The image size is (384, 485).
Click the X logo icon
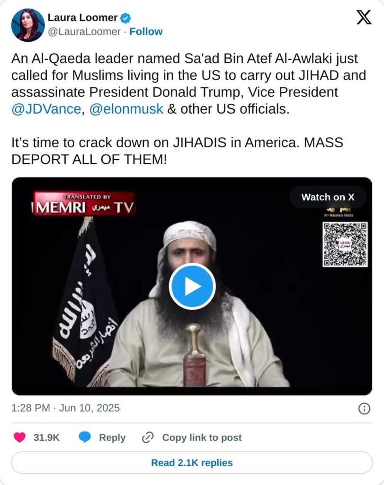[364, 17]
